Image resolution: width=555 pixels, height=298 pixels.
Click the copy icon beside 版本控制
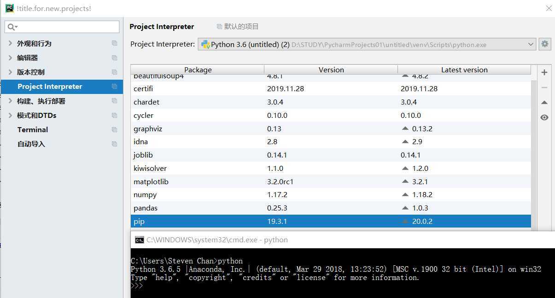pos(114,72)
